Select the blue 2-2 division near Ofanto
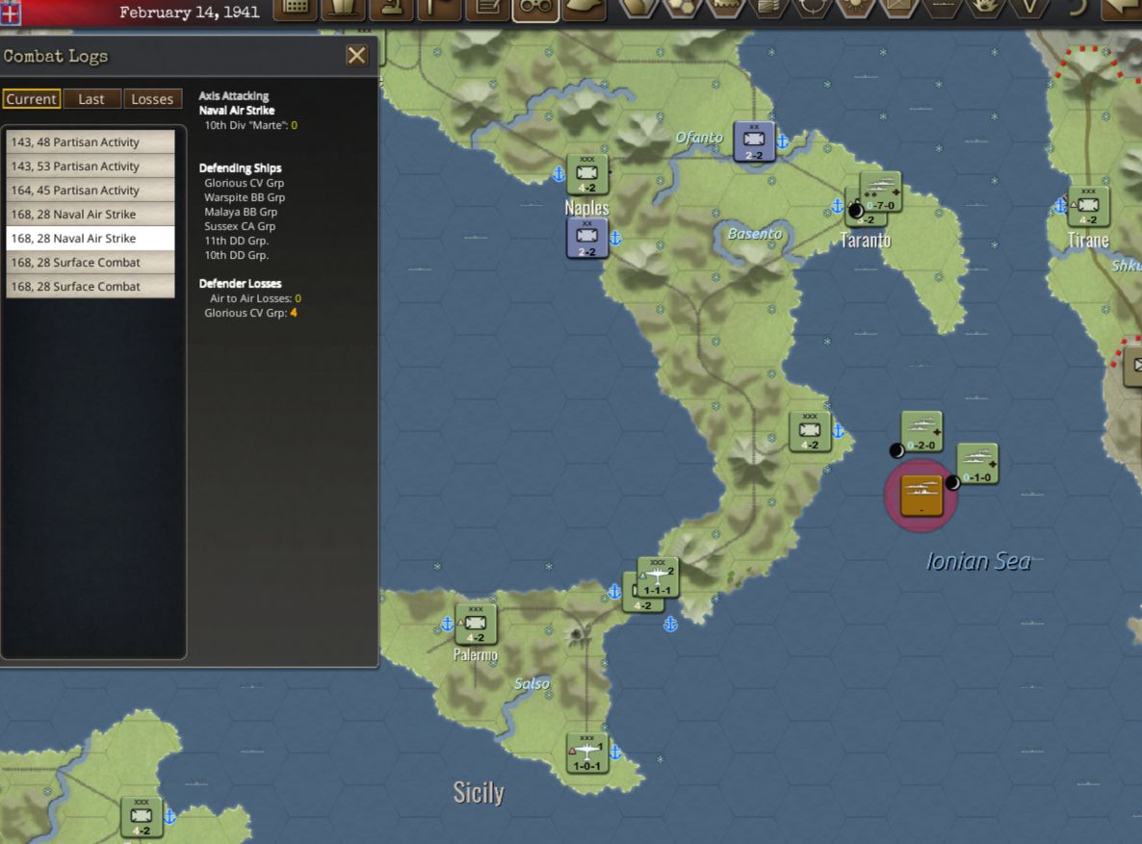The height and width of the screenshot is (844, 1142). 754,142
